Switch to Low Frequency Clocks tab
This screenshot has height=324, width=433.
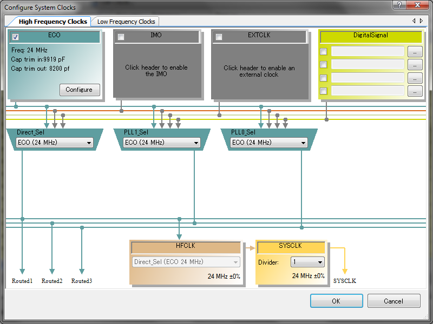126,22
